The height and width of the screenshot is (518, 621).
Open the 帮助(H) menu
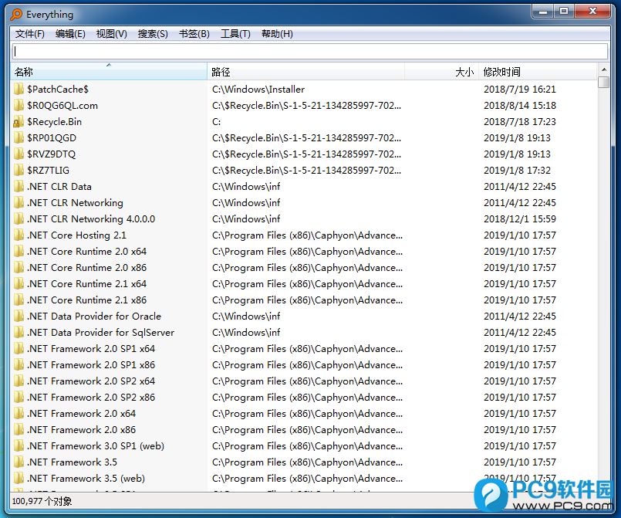[x=277, y=34]
